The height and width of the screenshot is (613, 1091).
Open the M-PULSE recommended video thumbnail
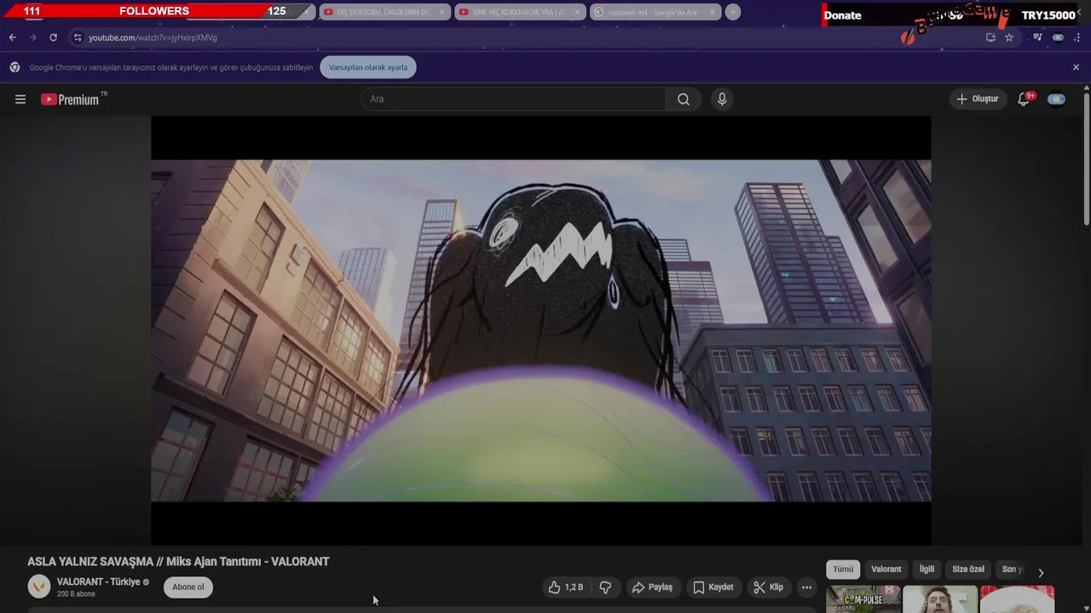coord(863,599)
